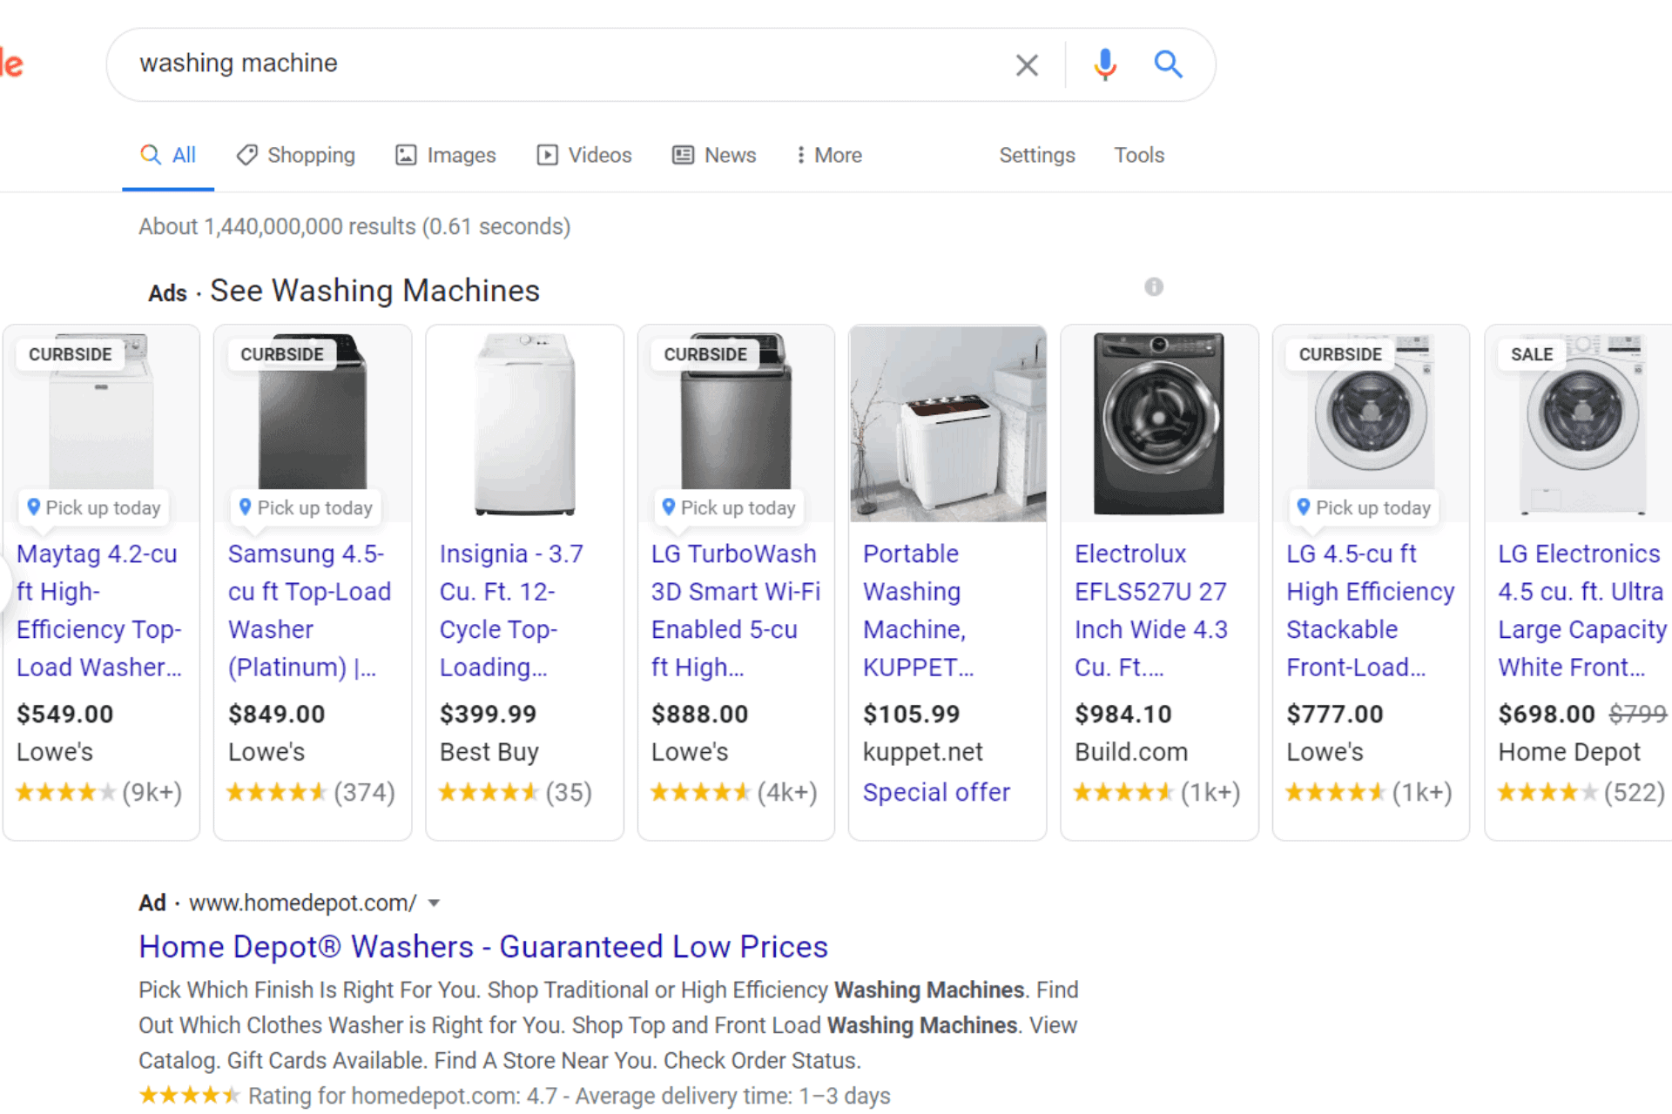The image size is (1672, 1114).
Task: Open Maytag 4.2-cu ft washer link
Action: [x=99, y=610]
